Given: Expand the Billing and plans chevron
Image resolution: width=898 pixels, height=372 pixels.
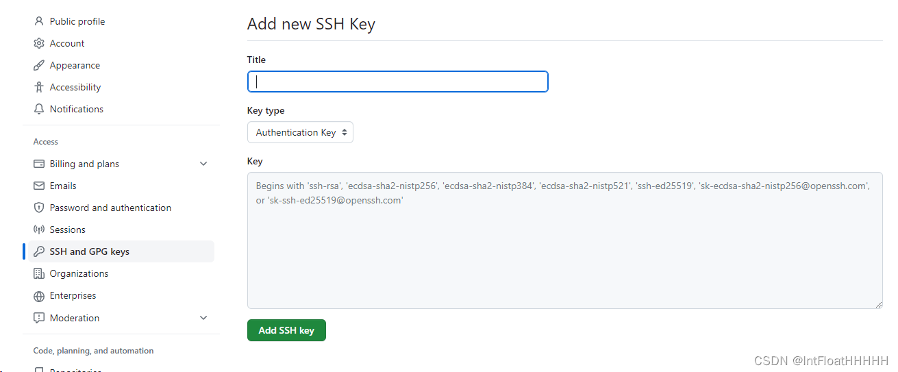Looking at the screenshot, I should pyautogui.click(x=203, y=164).
